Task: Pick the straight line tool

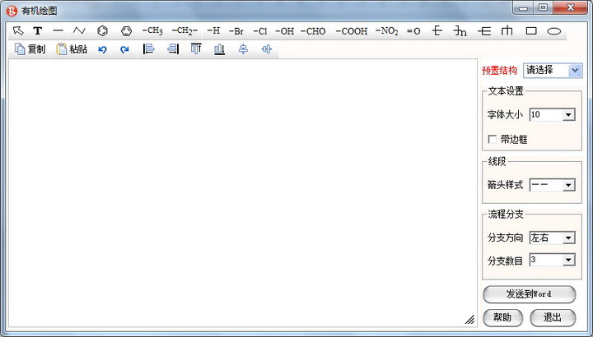Action: point(58,30)
